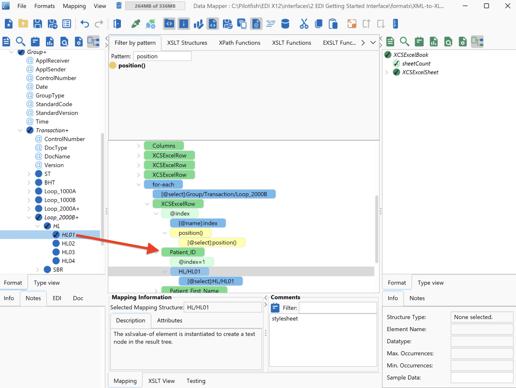Click the Selected Mapping Structure field

tap(223, 307)
